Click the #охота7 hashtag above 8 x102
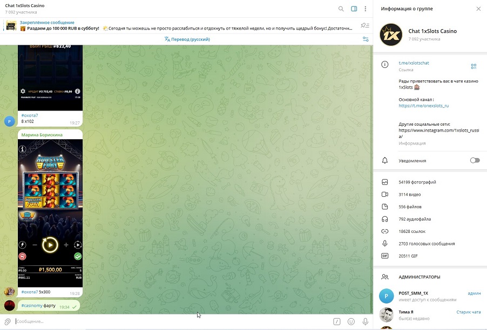The height and width of the screenshot is (330, 487). click(30, 115)
